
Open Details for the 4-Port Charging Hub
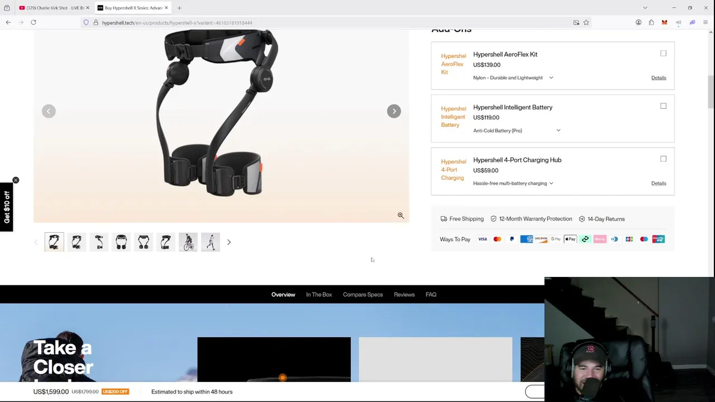coord(659,183)
